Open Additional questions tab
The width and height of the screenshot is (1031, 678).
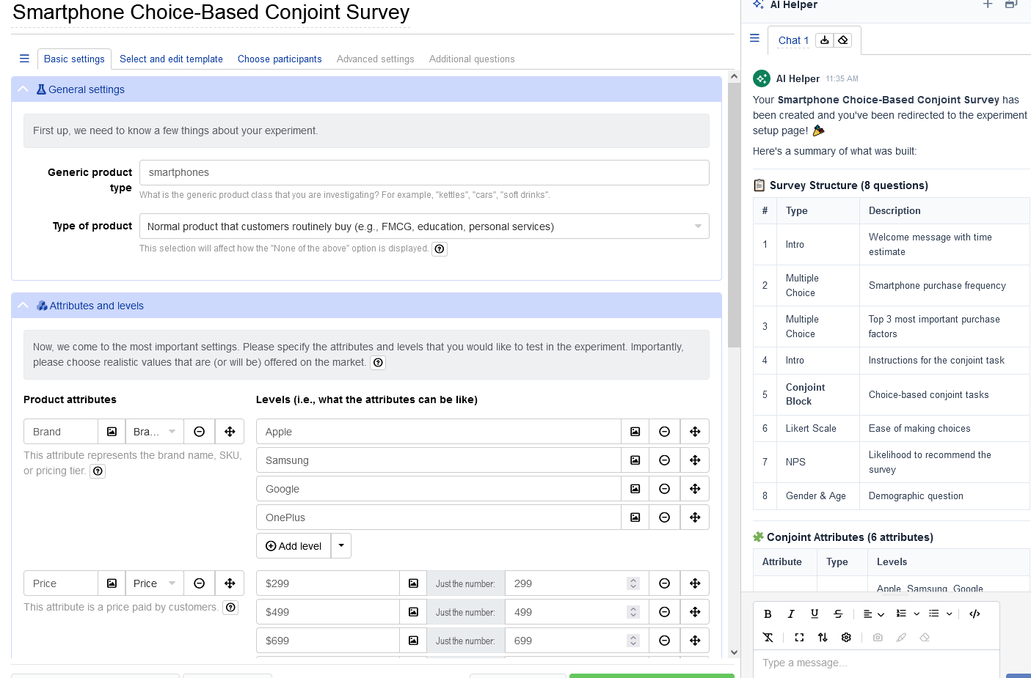pos(472,59)
